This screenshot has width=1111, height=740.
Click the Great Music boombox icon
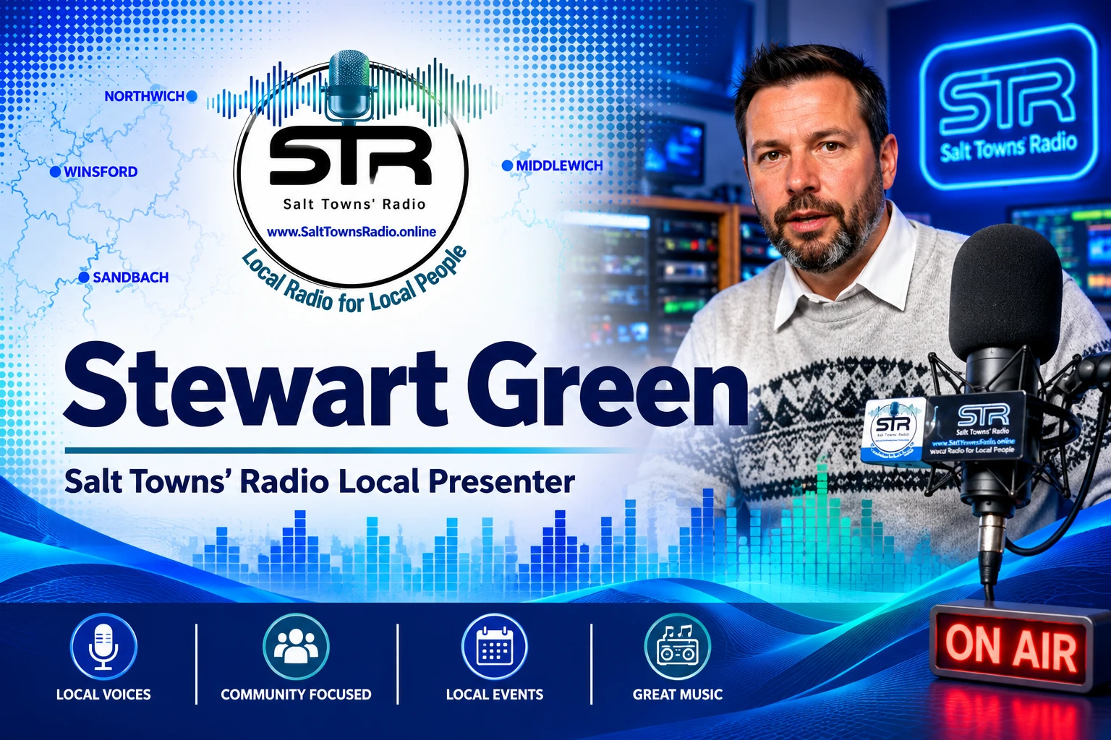677,647
